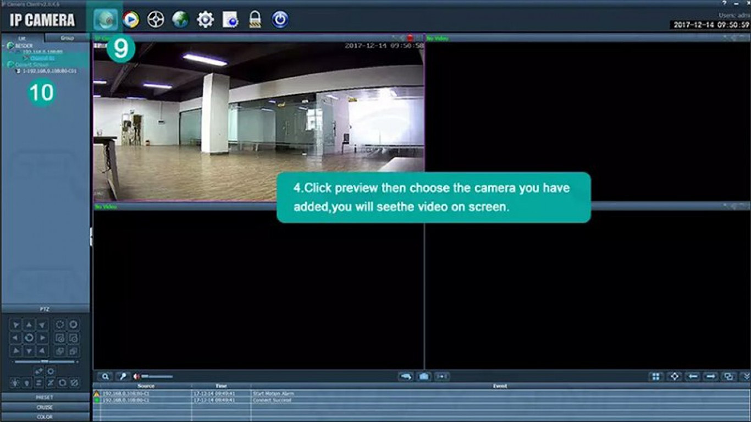Open the Settings gear icon

pos(206,18)
